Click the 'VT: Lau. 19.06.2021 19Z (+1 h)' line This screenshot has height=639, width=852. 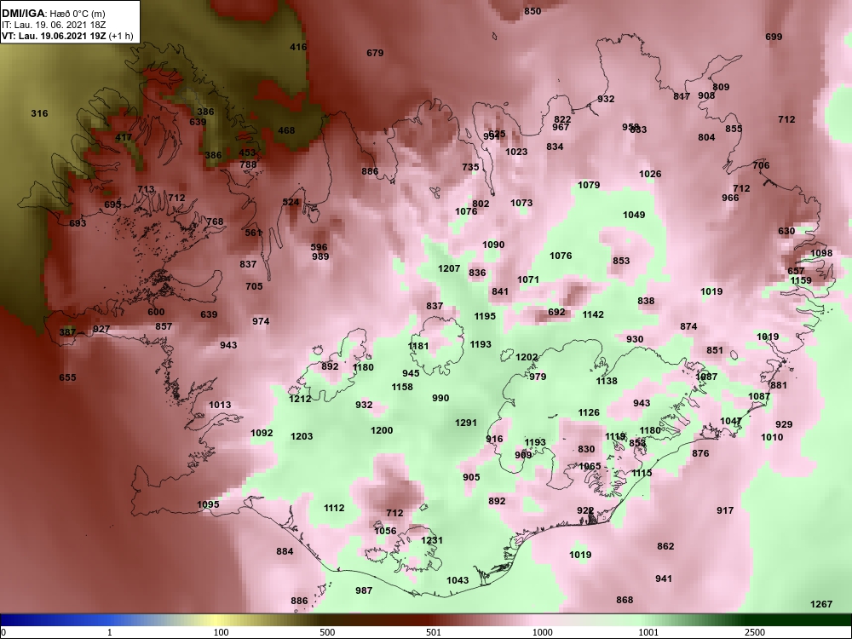click(x=66, y=36)
